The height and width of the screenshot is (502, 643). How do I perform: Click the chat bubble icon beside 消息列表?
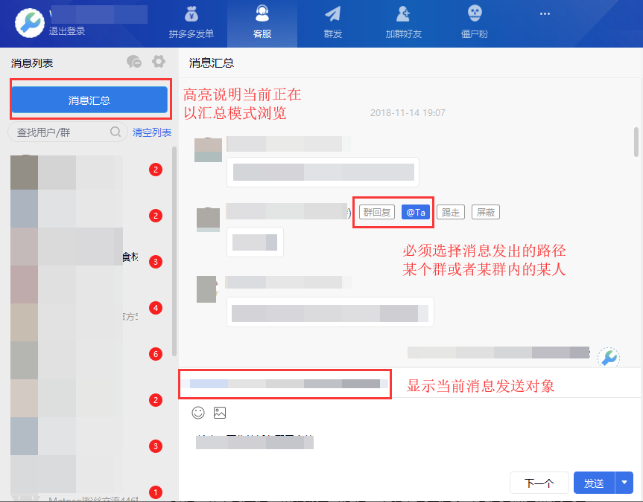(x=134, y=62)
